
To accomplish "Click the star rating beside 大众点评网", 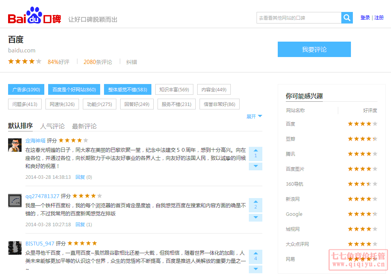I will click(x=362, y=244).
